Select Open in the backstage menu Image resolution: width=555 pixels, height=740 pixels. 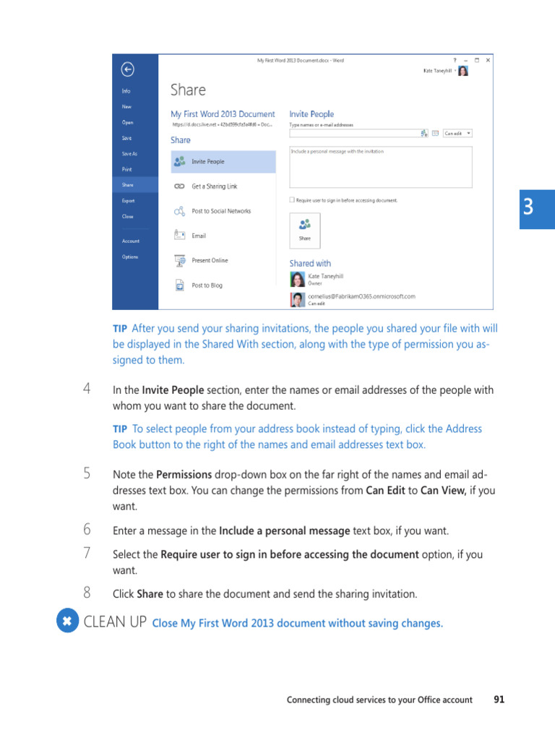click(x=127, y=122)
